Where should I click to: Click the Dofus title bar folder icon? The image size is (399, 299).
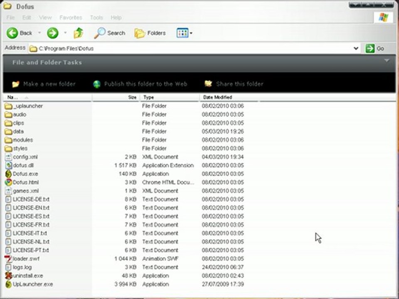(7, 5)
